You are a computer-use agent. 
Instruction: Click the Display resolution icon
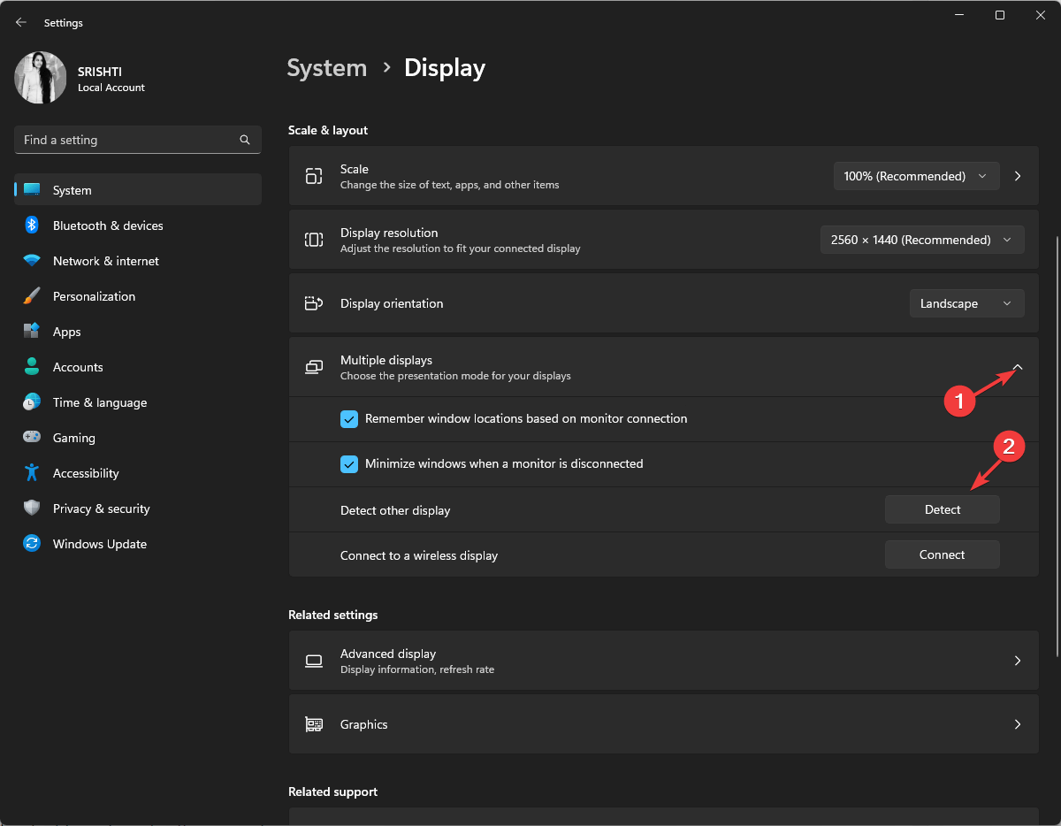pos(313,239)
